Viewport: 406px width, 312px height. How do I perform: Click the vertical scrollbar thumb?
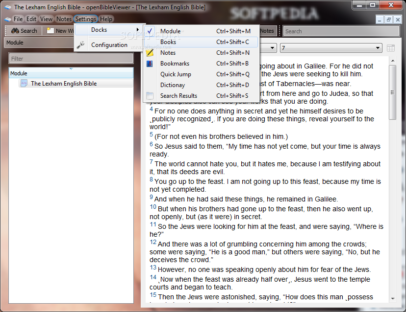(x=393, y=92)
